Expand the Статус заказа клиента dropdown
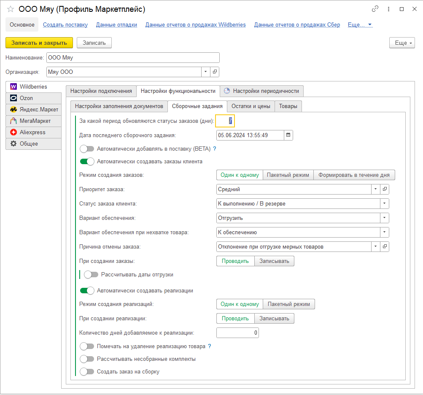423x395 pixels. [x=385, y=203]
